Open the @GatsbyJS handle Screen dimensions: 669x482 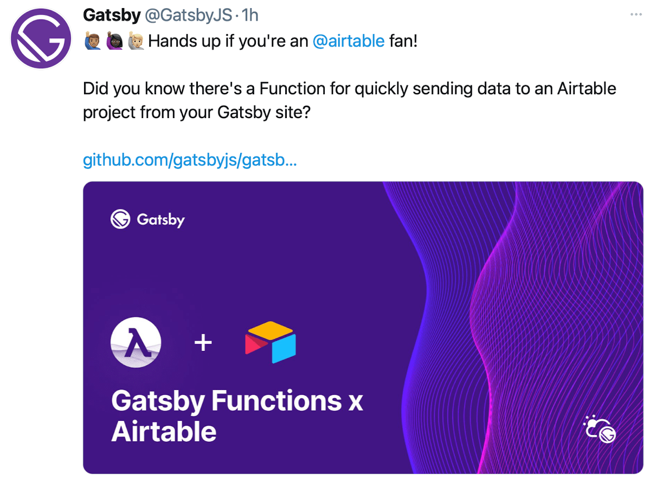point(188,15)
